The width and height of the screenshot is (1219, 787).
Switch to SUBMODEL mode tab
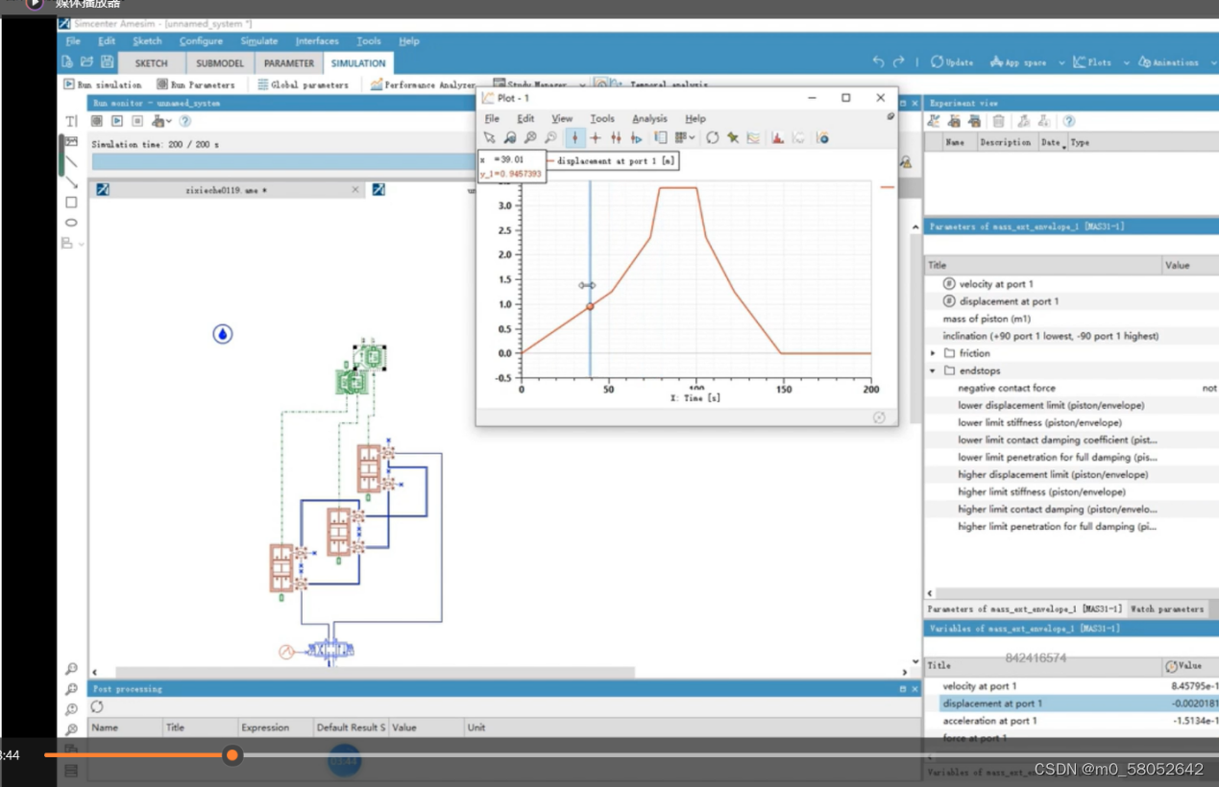(x=219, y=63)
